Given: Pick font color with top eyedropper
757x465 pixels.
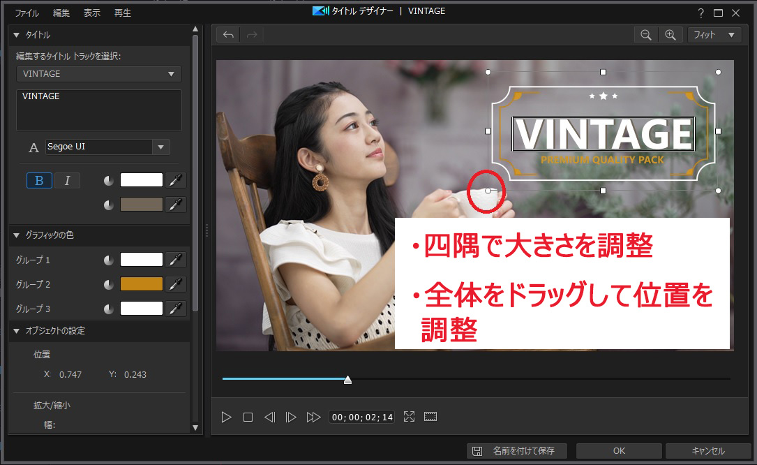Looking at the screenshot, I should click(x=176, y=180).
